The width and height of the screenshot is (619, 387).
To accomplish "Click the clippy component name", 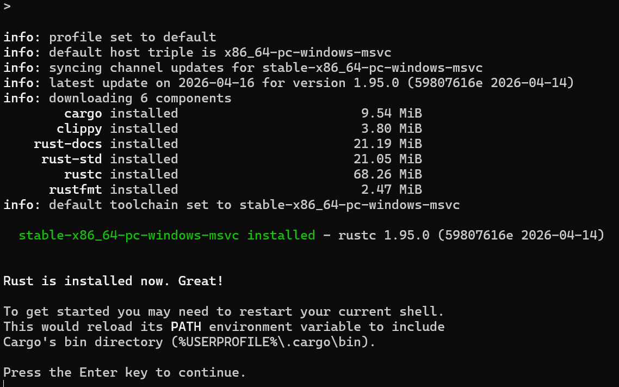I will tap(79, 129).
